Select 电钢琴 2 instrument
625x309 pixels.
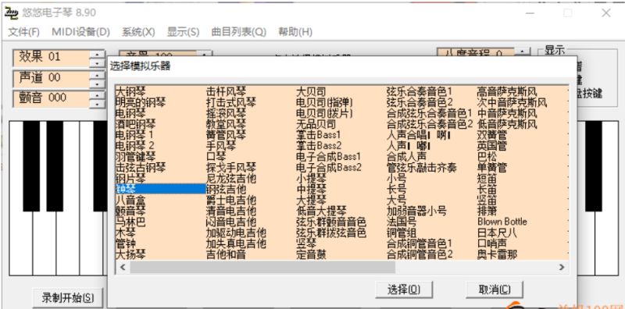pos(134,146)
